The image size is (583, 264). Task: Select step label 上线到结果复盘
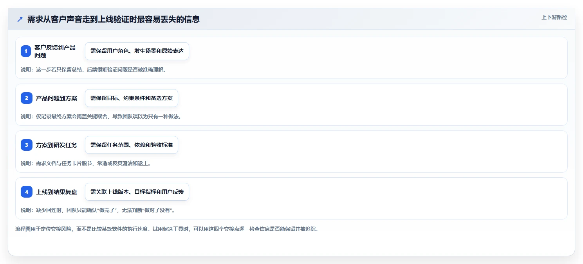[x=57, y=192]
